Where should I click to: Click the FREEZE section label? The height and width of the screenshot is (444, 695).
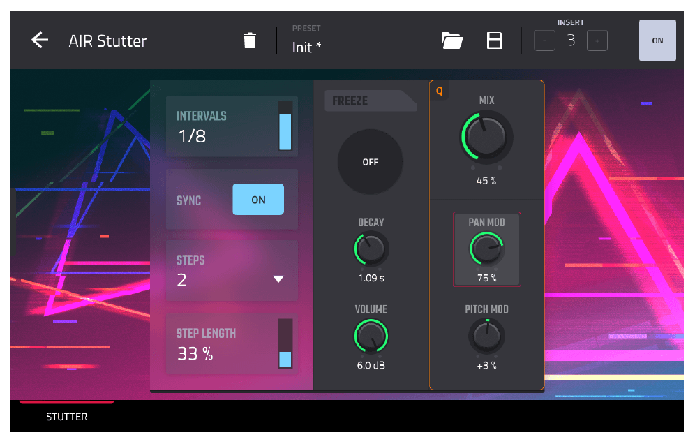pyautogui.click(x=350, y=101)
